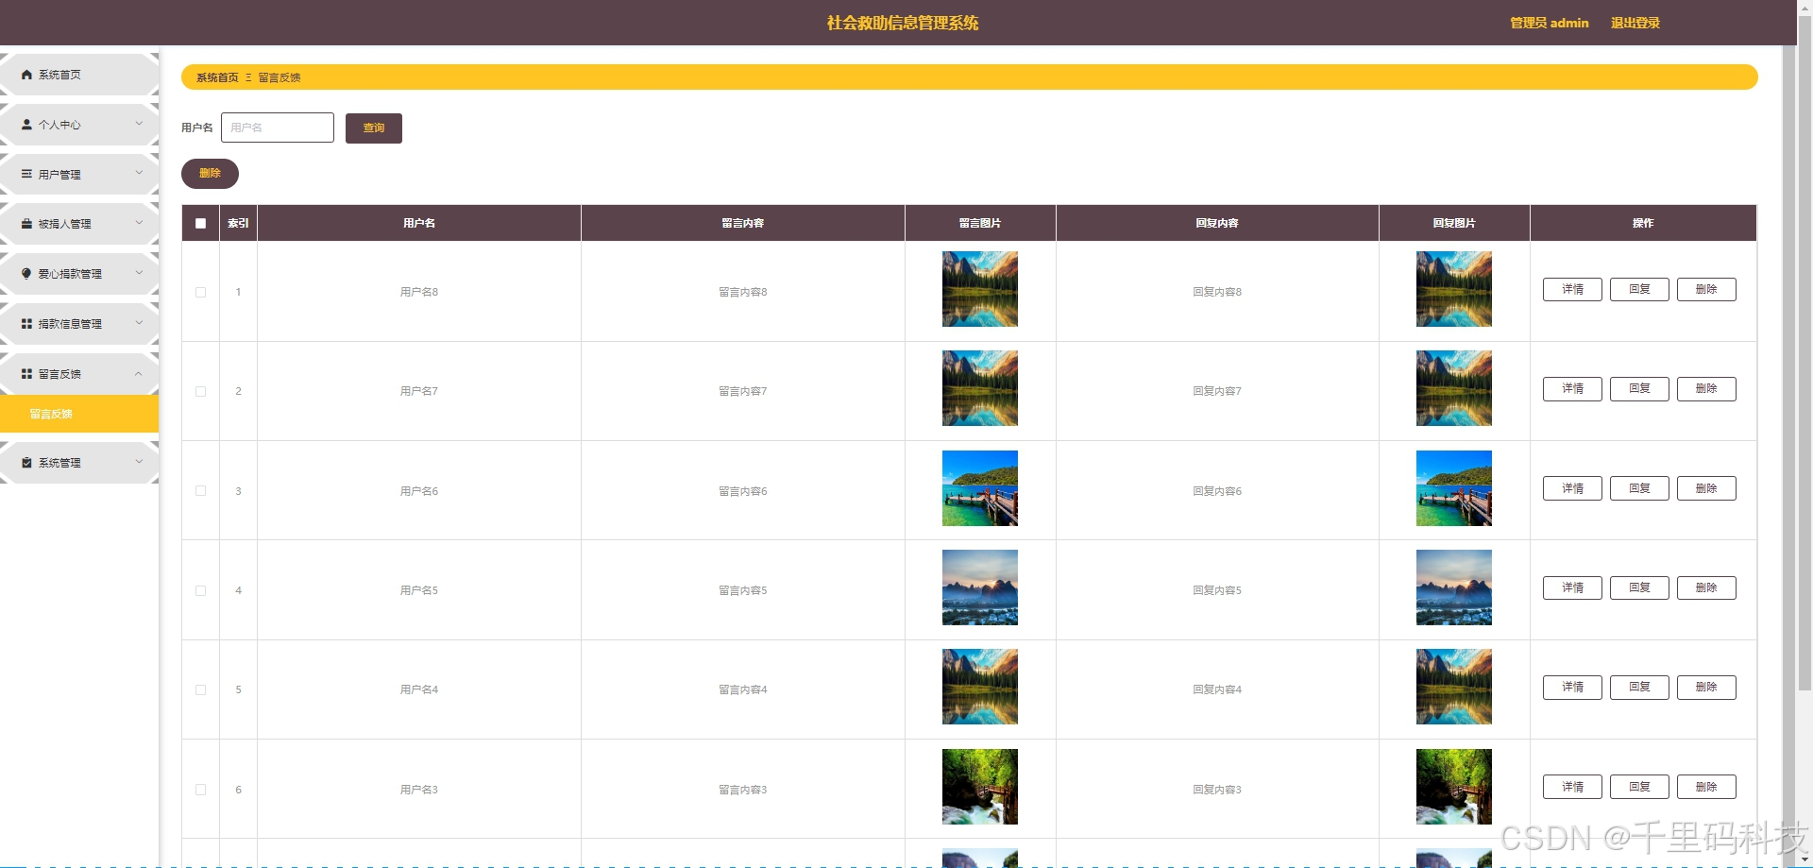Click the grid icon beside 留言反馈 menu
This screenshot has width=1813, height=868.
26,374
